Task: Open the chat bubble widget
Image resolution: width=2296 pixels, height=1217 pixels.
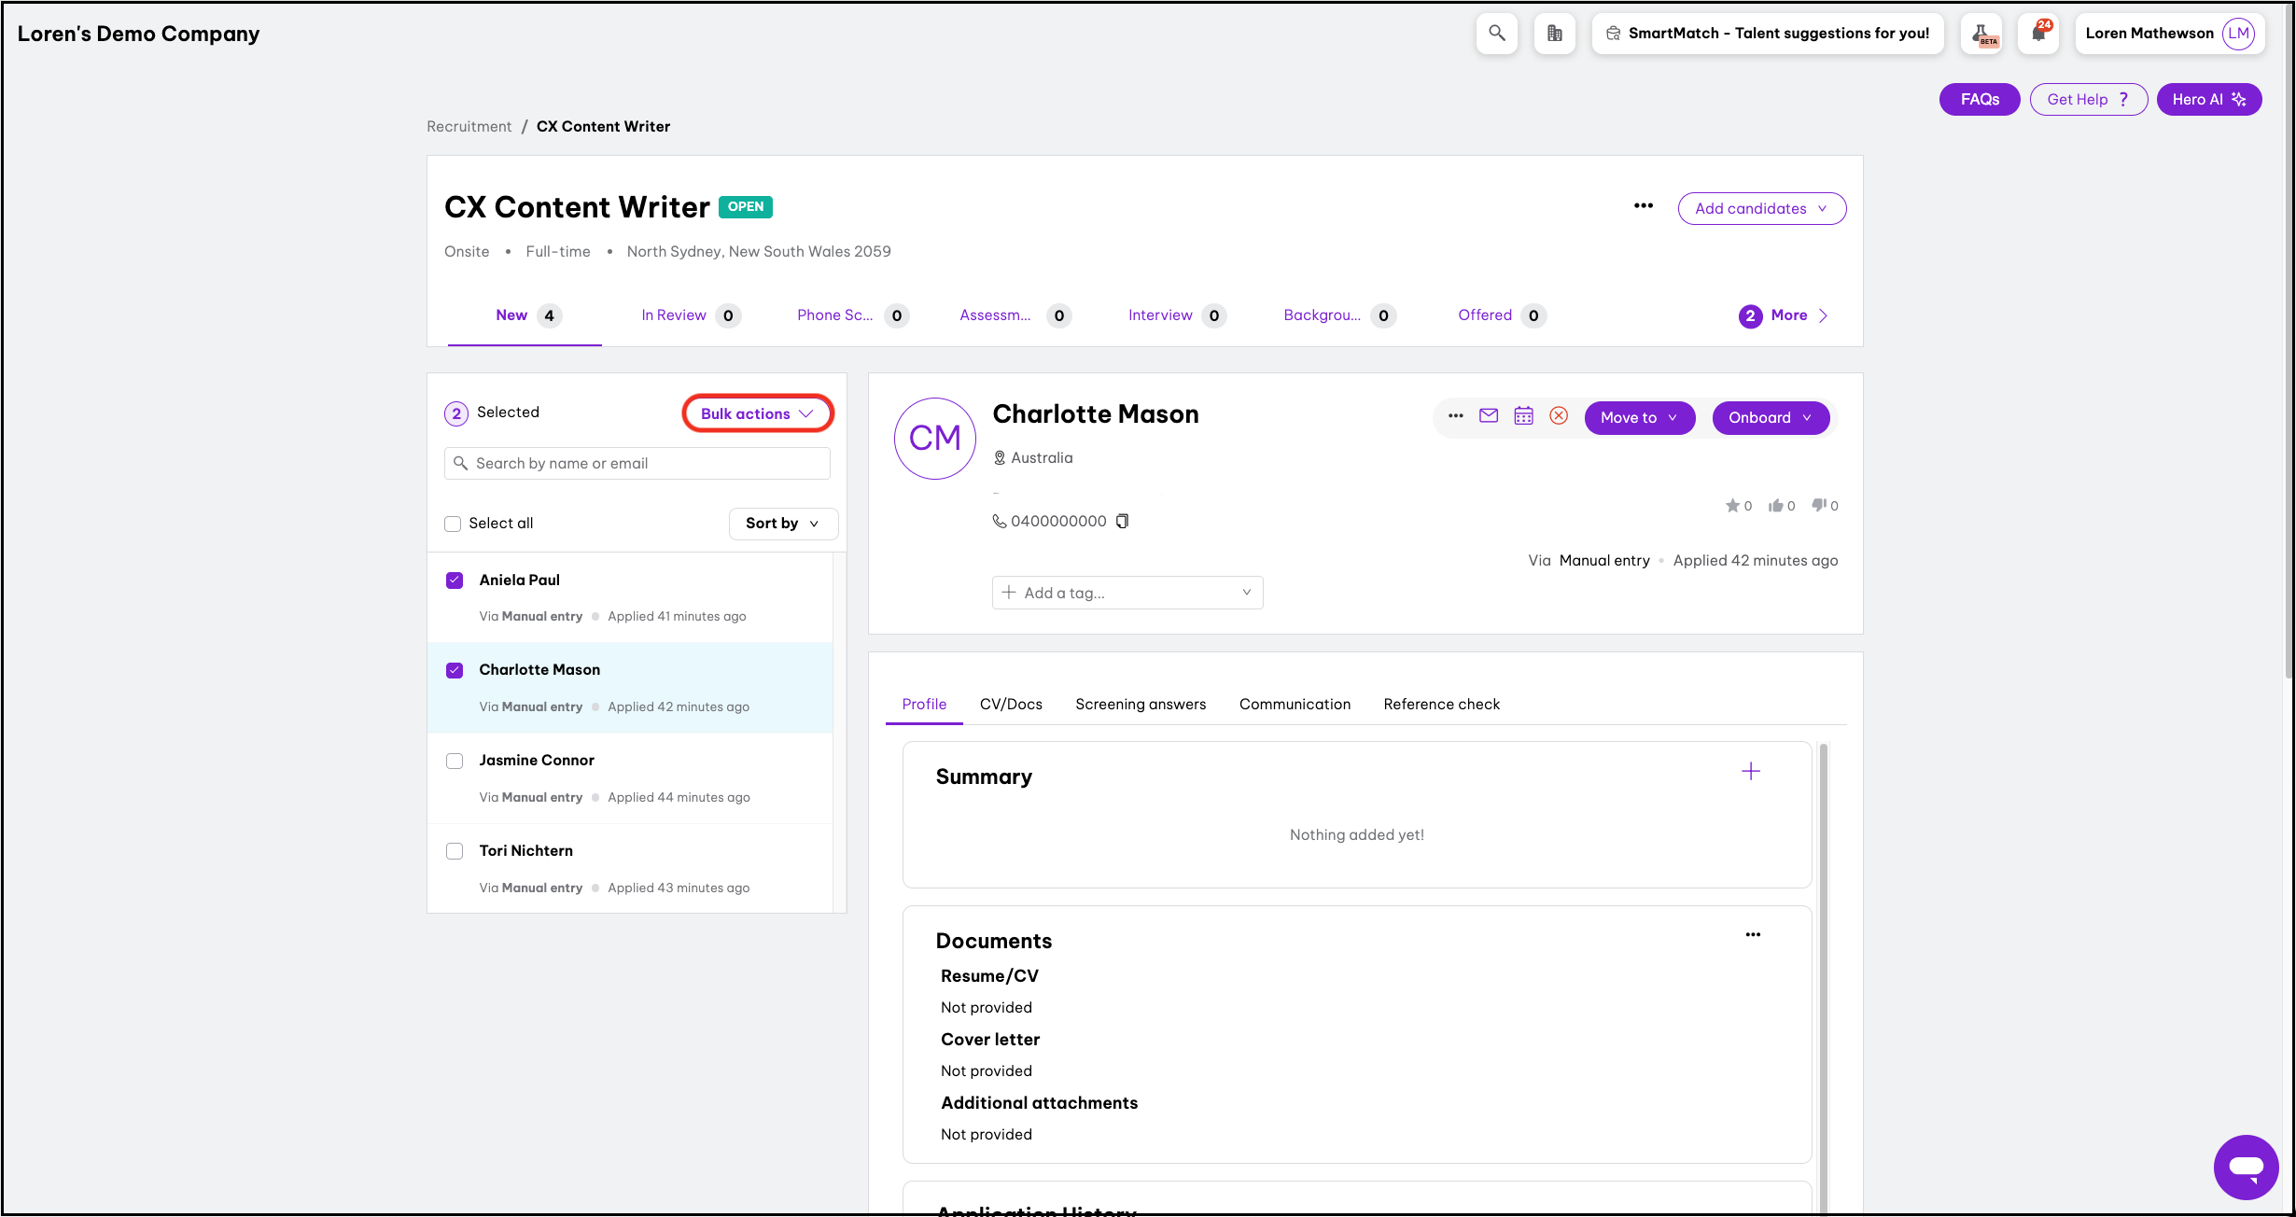Action: tap(2246, 1167)
